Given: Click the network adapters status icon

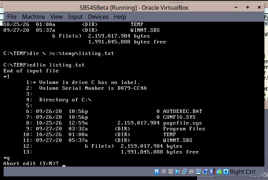Looking at the screenshot, I should point(185,171).
